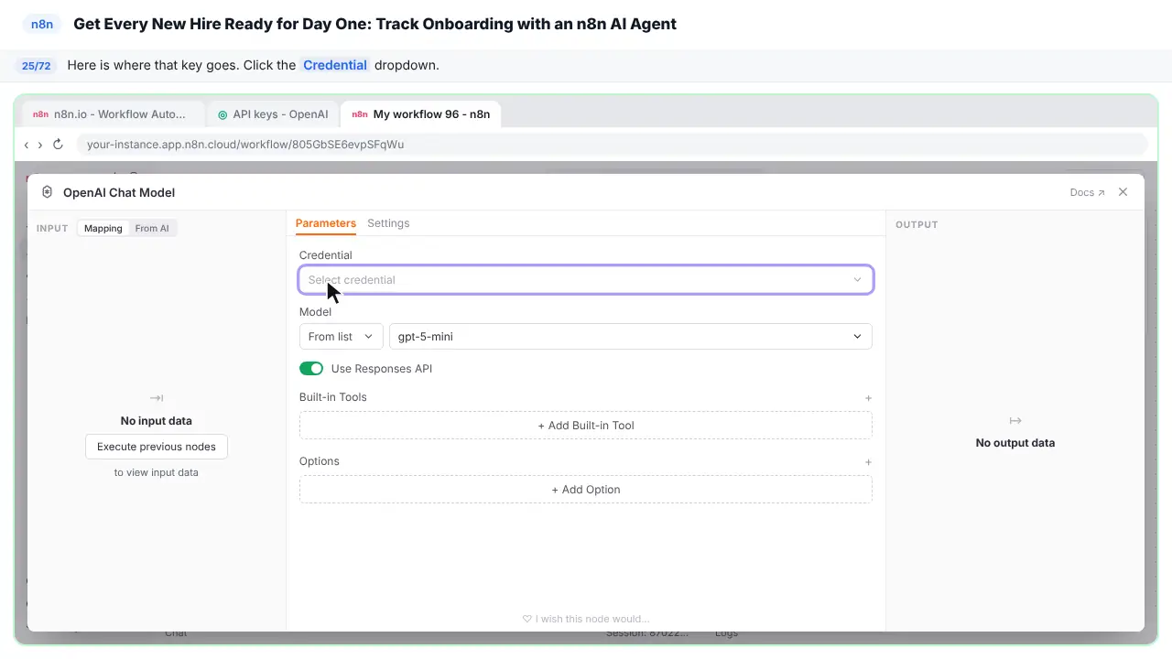1172x659 pixels.
Task: Select the My workflow 96 - n8n tab
Action: [x=421, y=114]
